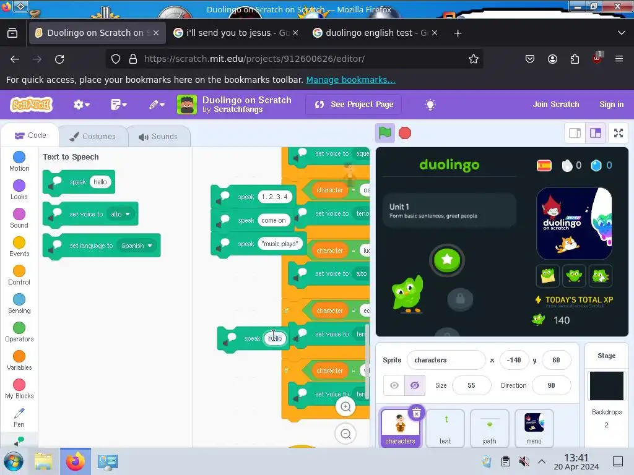This screenshot has width=634, height=475.
Task: Select the Control block category
Action: point(19,275)
